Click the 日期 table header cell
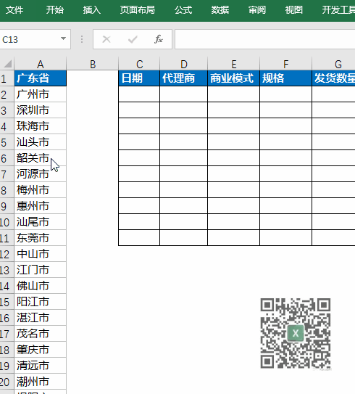This screenshot has height=394, width=355. pos(139,78)
